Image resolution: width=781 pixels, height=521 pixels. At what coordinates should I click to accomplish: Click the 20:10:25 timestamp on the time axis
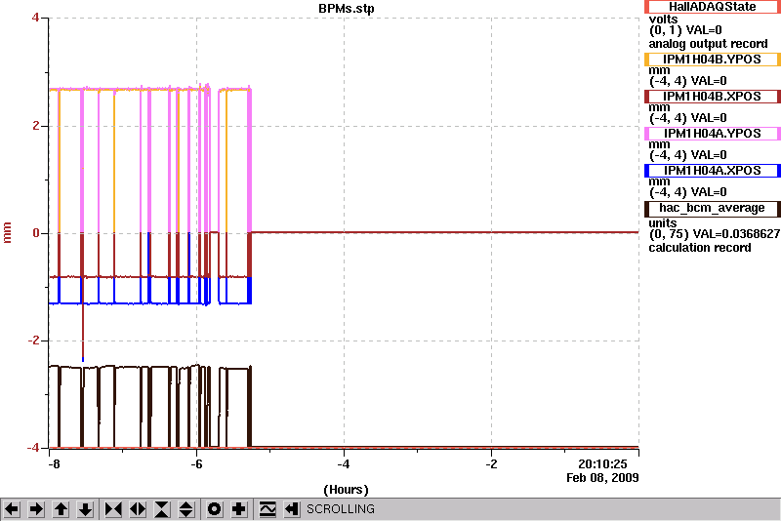point(602,463)
